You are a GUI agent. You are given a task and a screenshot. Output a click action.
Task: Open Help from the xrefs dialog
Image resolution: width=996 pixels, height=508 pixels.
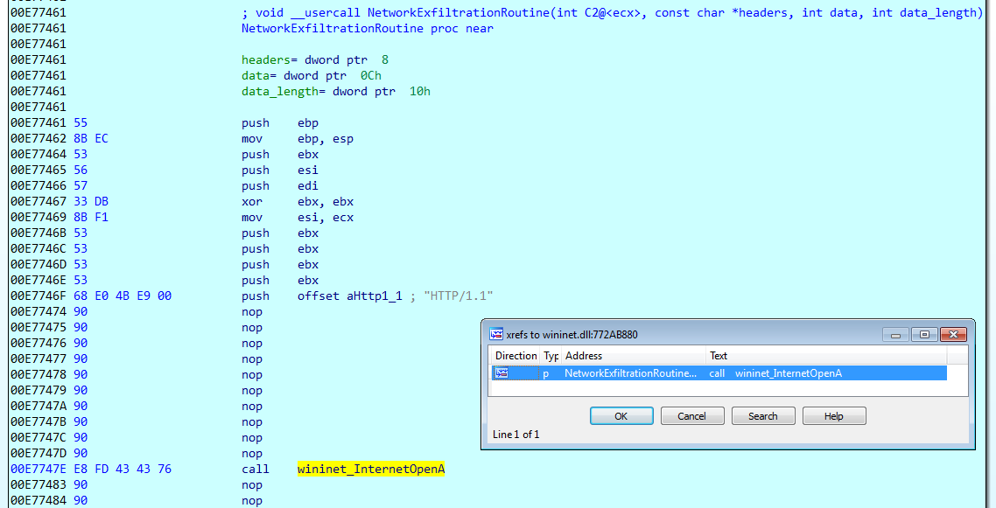[833, 415]
